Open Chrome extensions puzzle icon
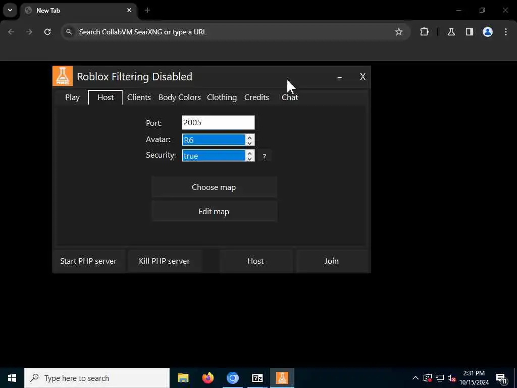Screen dimensions: 517x388 pyautogui.click(x=424, y=32)
